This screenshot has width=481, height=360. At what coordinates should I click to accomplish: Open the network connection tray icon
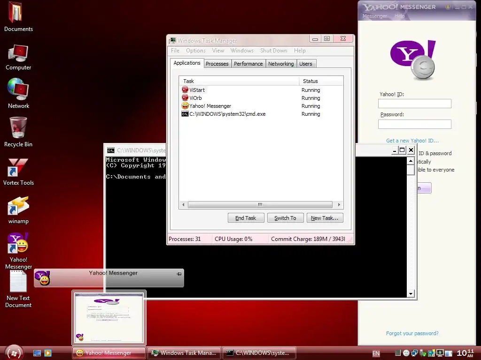(x=414, y=353)
